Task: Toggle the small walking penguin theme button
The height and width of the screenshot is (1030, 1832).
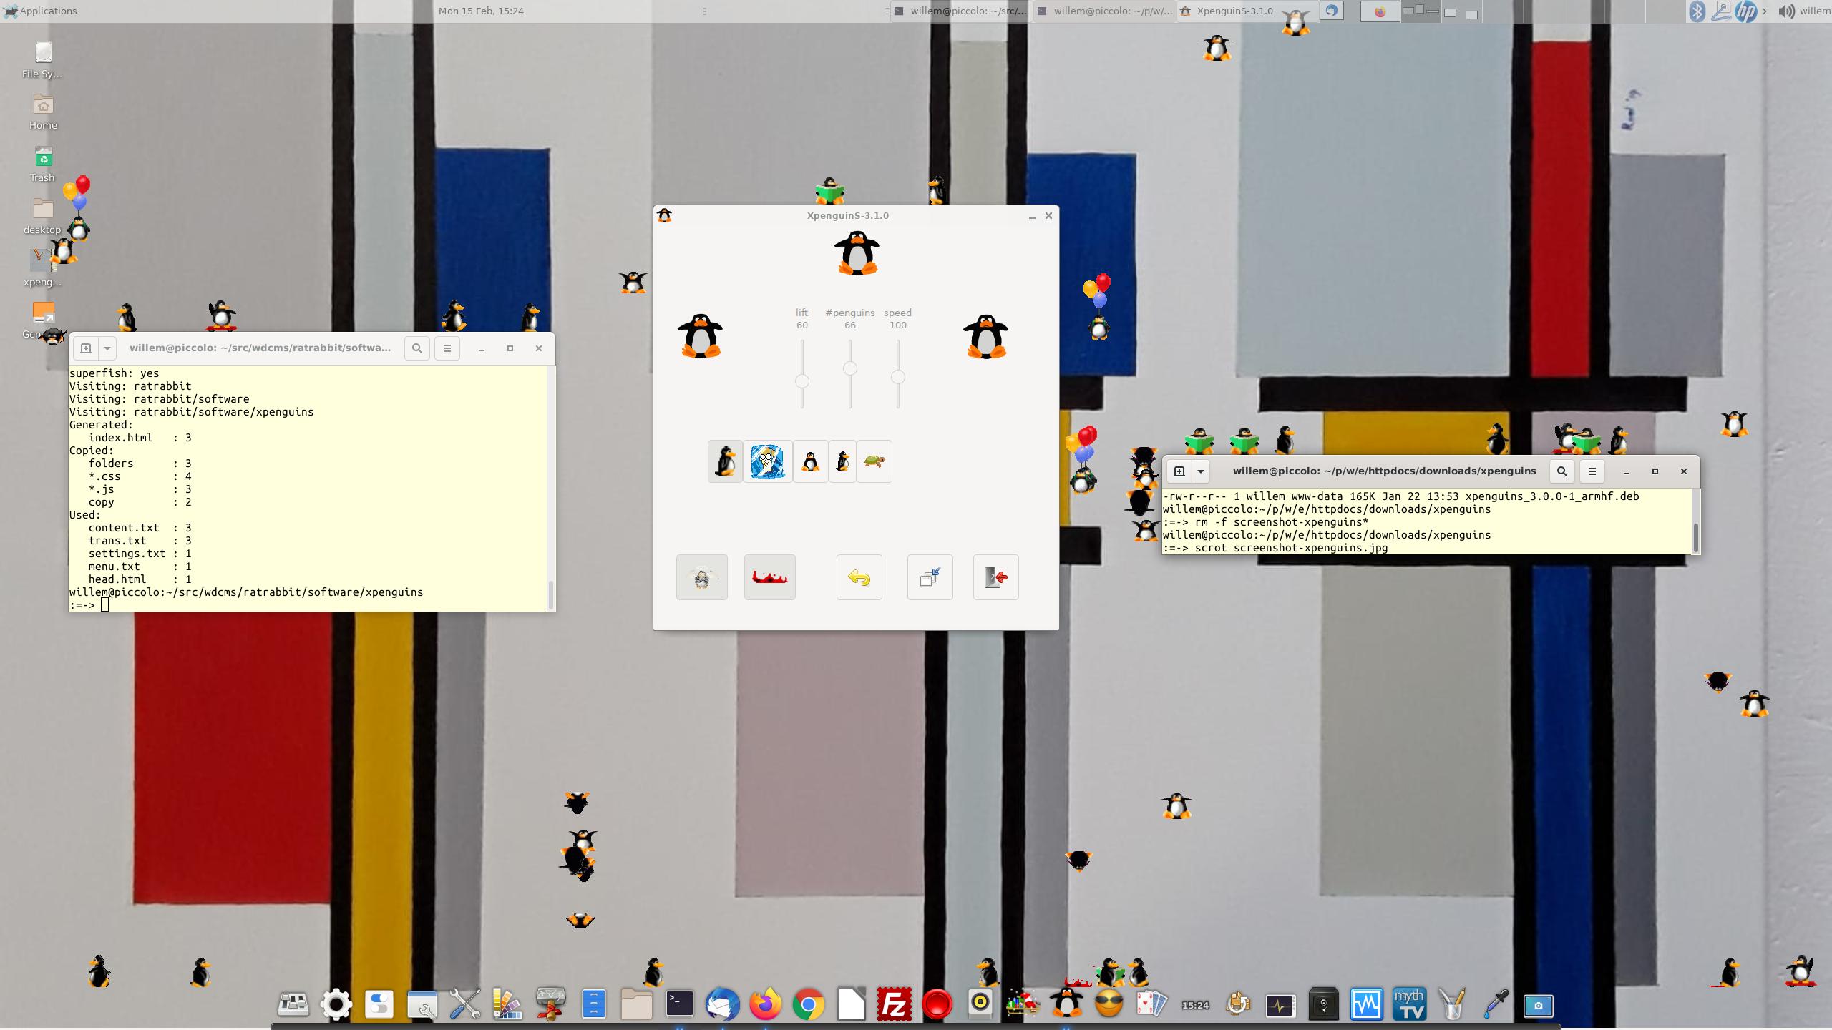Action: pos(842,461)
